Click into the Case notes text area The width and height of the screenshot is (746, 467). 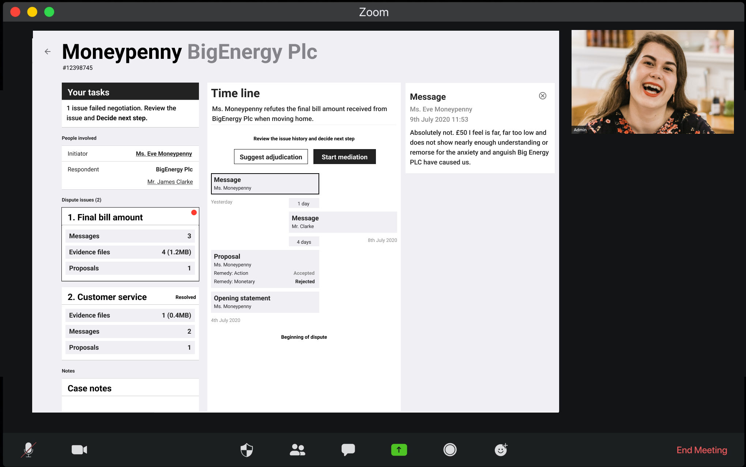pyautogui.click(x=130, y=404)
